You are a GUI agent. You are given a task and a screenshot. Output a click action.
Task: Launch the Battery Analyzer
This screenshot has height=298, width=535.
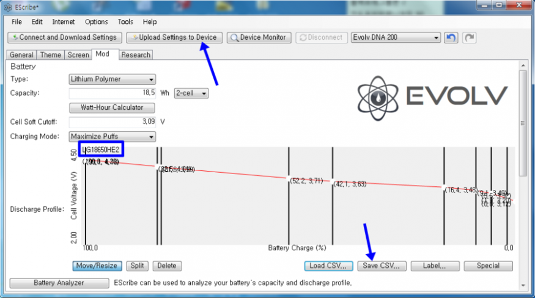(59, 283)
